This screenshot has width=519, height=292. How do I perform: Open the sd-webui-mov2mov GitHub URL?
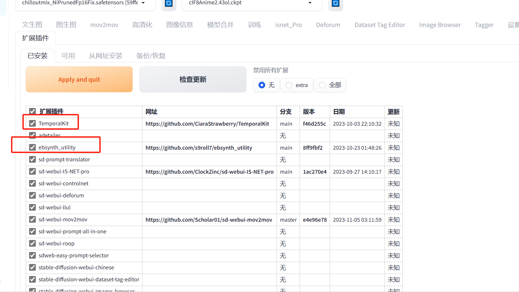click(209, 220)
